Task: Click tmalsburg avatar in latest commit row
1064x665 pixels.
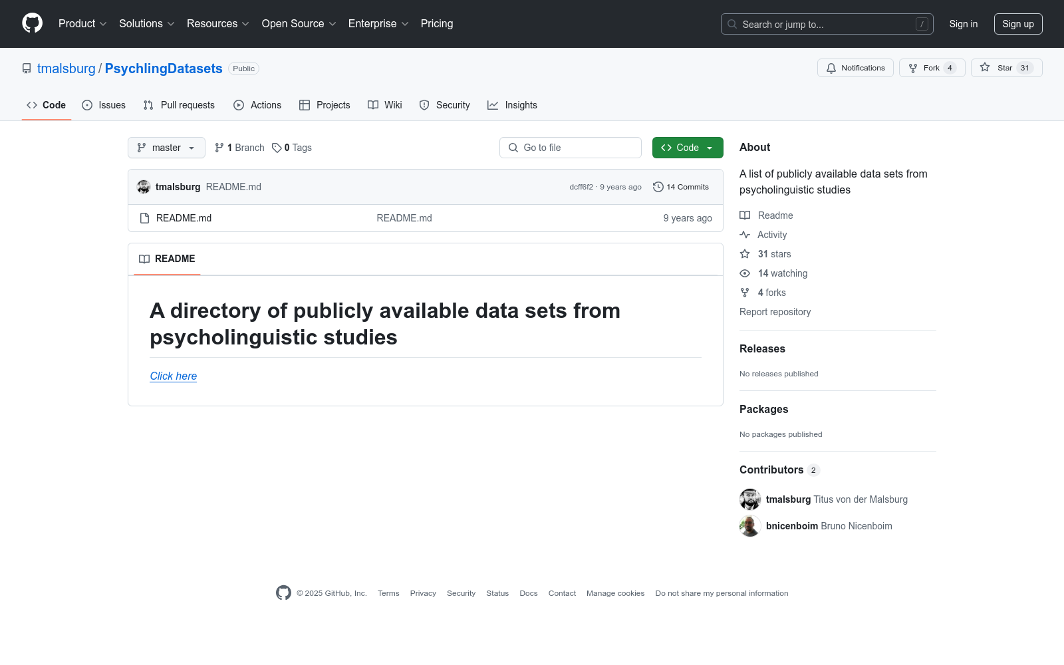Action: click(144, 187)
